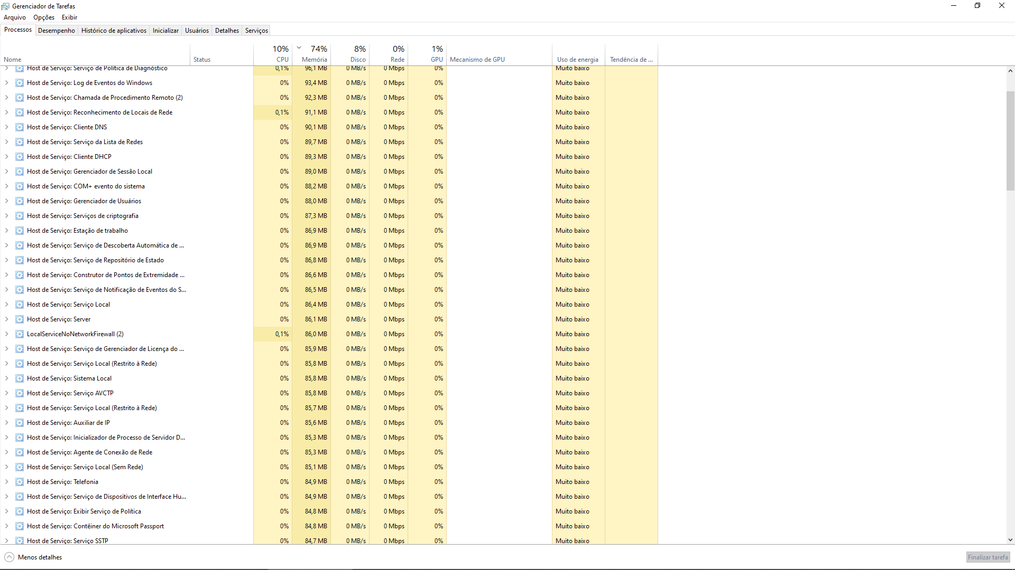This screenshot has height=570, width=1015.
Task: Expand the Construtor de Pontos de Extremidade row
Action: 7,275
